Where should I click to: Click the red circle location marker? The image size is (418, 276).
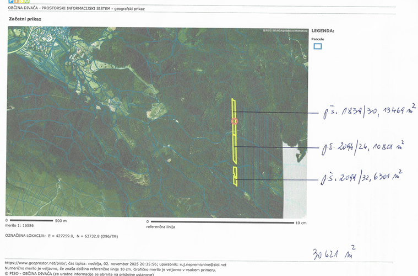[x=234, y=120]
